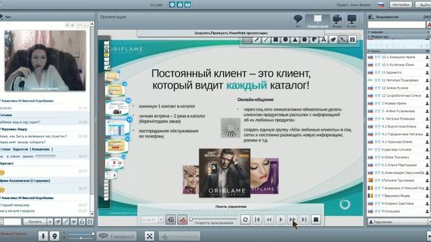Click the users search input field

[397, 25]
